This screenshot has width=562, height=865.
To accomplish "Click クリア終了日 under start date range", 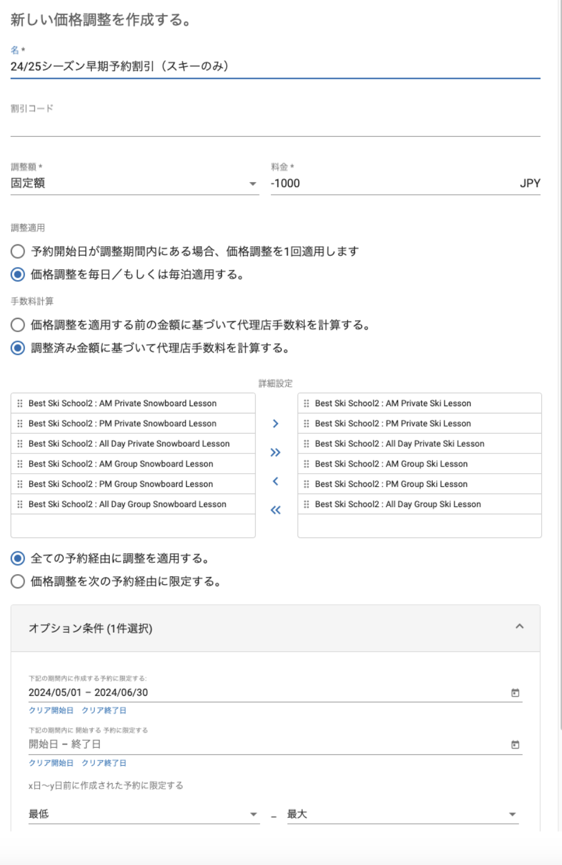I will click(104, 763).
